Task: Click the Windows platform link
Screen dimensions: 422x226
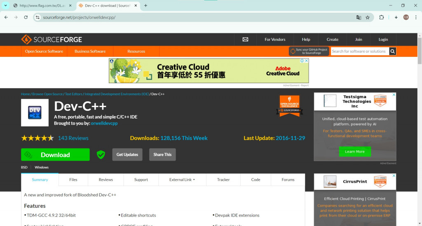Action: 42,167
